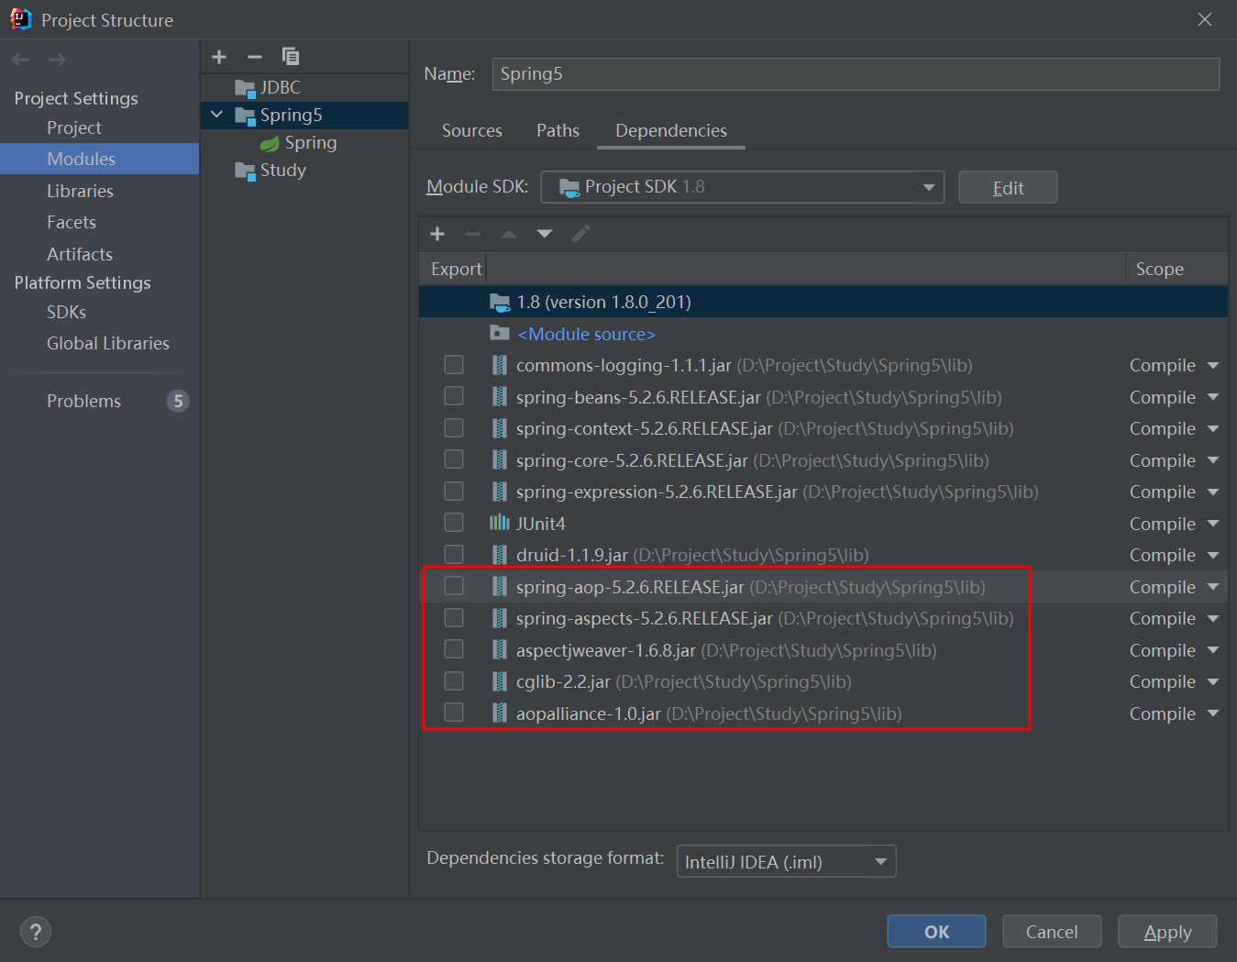Click the JUnit4 library icon

click(x=500, y=523)
